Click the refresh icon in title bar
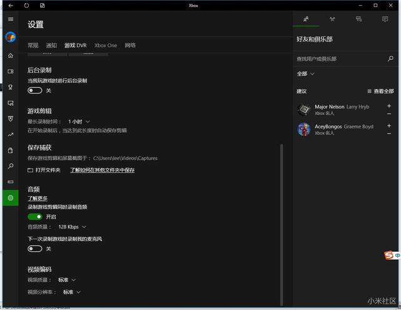This screenshot has height=310, width=401. tap(26, 6)
